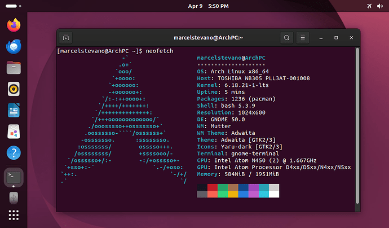Close the terminal window
This screenshot has width=389, height=228.
click(x=351, y=38)
